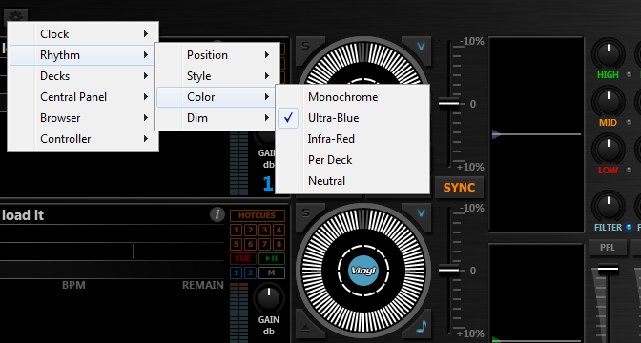Image resolution: width=641 pixels, height=343 pixels.
Task: Toggle the PFL headphone cue button
Action: coord(608,248)
